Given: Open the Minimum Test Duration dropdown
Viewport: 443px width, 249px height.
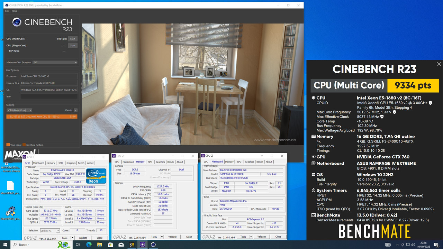Looking at the screenshot, I should [x=55, y=62].
